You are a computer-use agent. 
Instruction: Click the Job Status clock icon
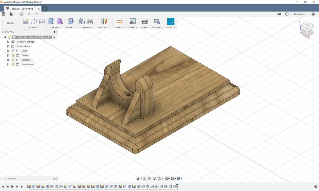pyautogui.click(x=287, y=14)
